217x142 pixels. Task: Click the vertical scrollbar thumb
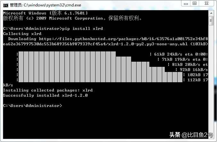tap(211, 21)
